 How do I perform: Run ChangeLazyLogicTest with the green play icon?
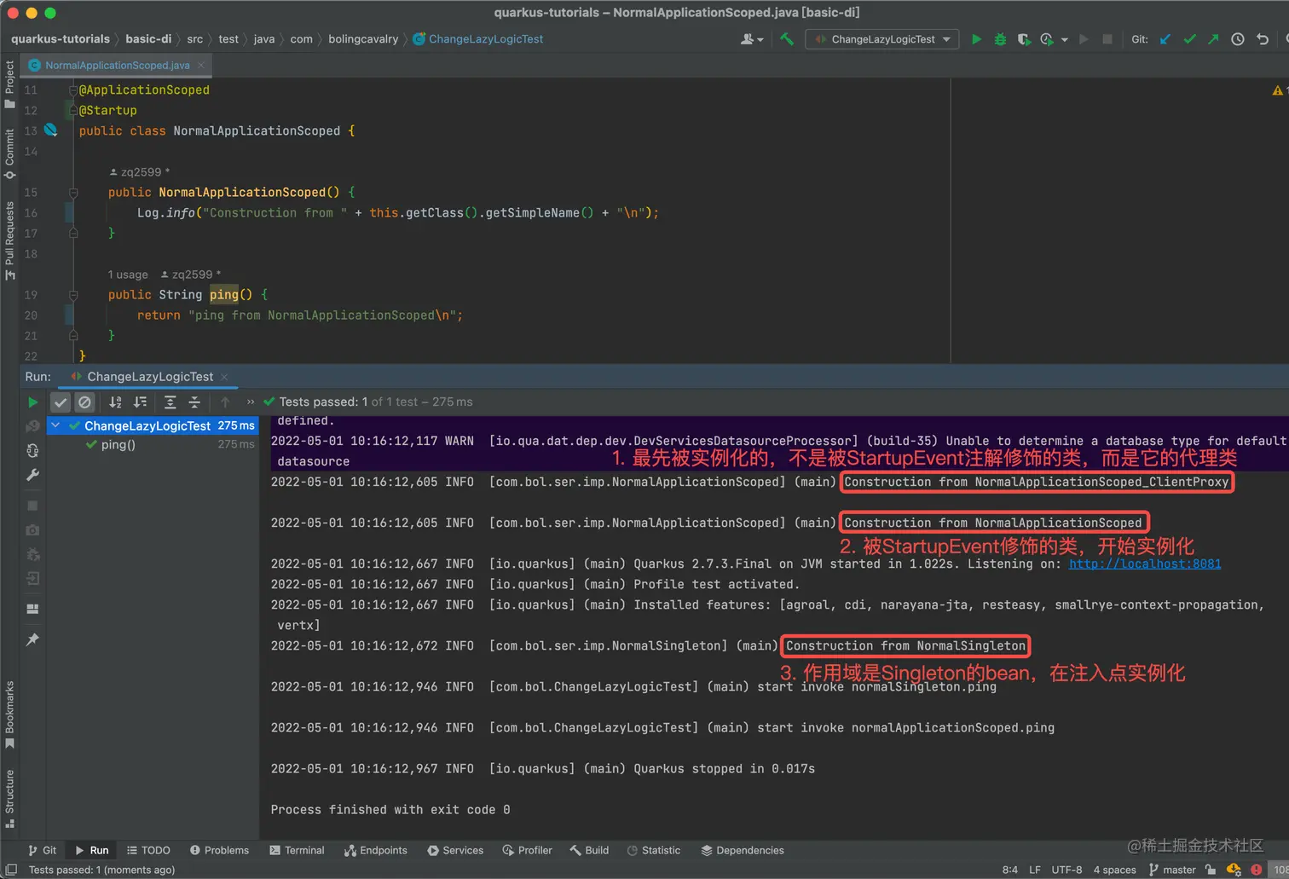(x=977, y=39)
